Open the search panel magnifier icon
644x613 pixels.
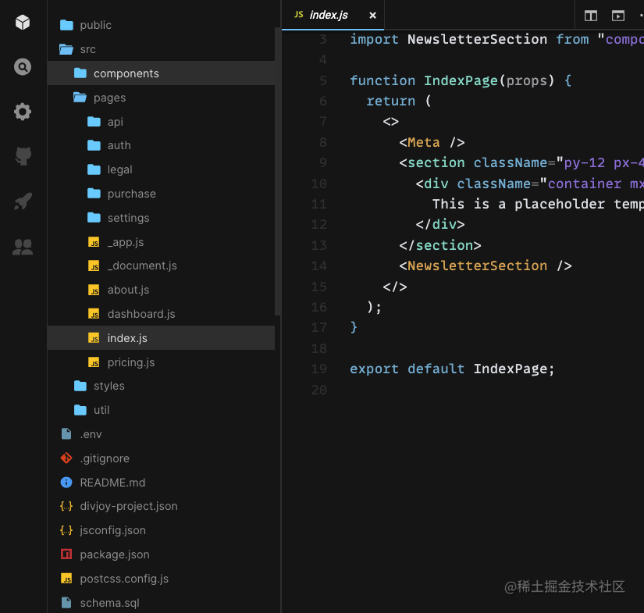[x=23, y=67]
